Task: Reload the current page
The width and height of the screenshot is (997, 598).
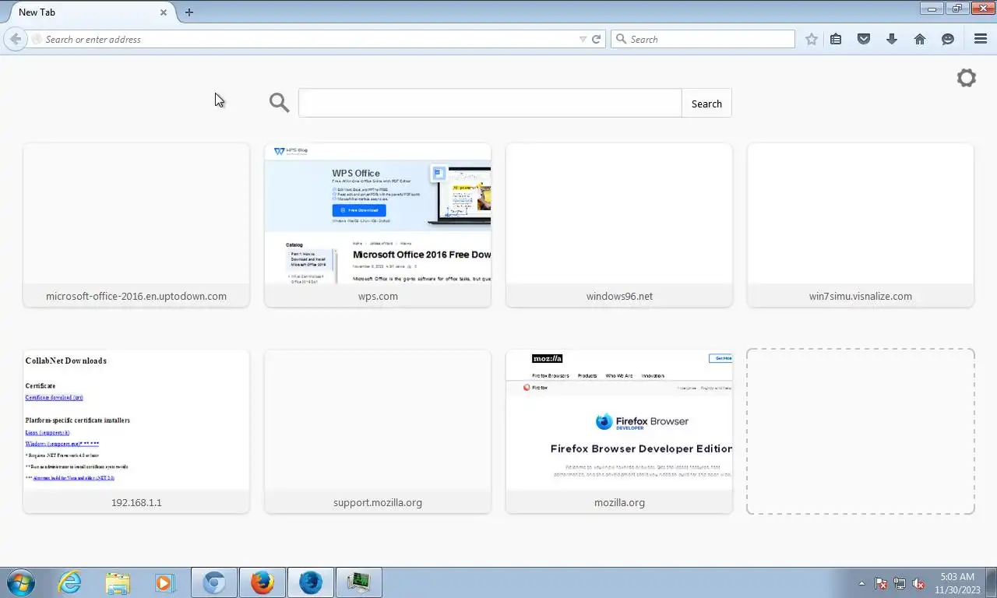Action: tap(597, 39)
